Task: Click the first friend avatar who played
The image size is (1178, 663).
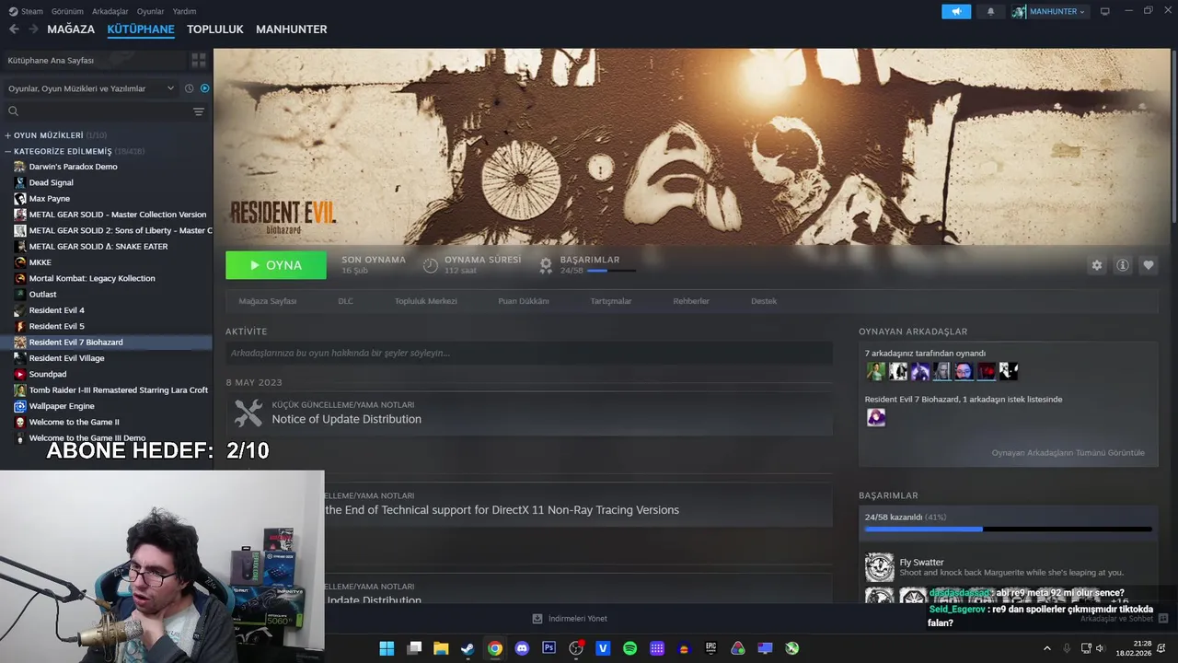Action: coord(875,371)
